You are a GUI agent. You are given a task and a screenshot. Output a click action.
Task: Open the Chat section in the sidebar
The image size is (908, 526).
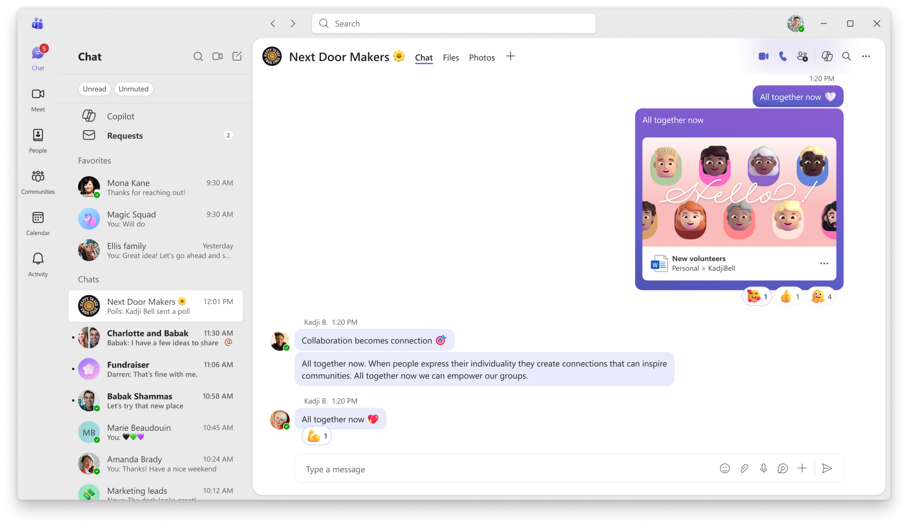coord(38,59)
